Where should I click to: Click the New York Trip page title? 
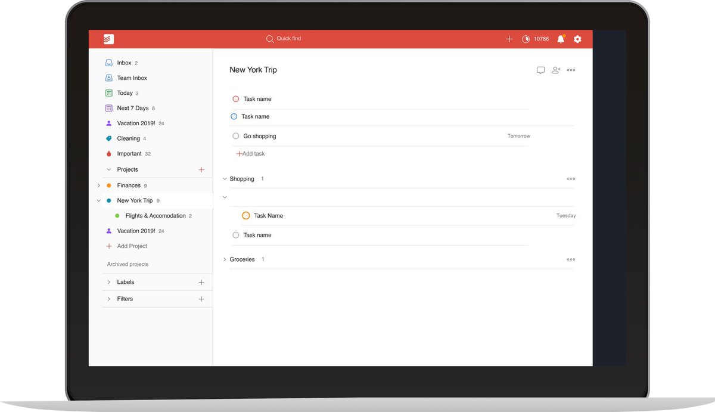253,70
